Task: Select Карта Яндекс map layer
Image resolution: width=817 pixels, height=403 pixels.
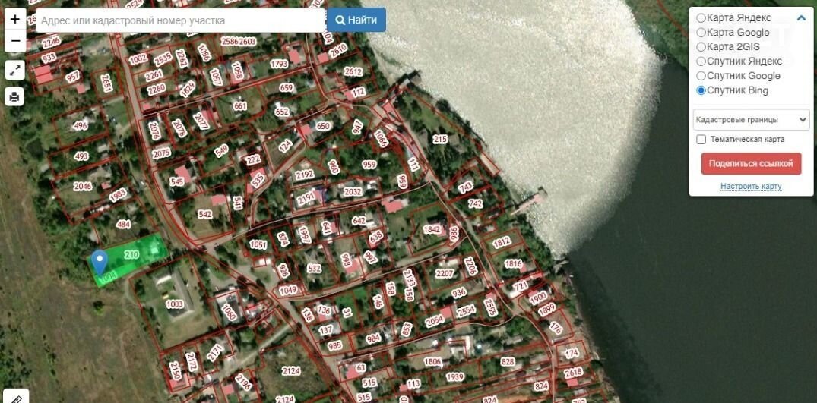Action: 701,18
